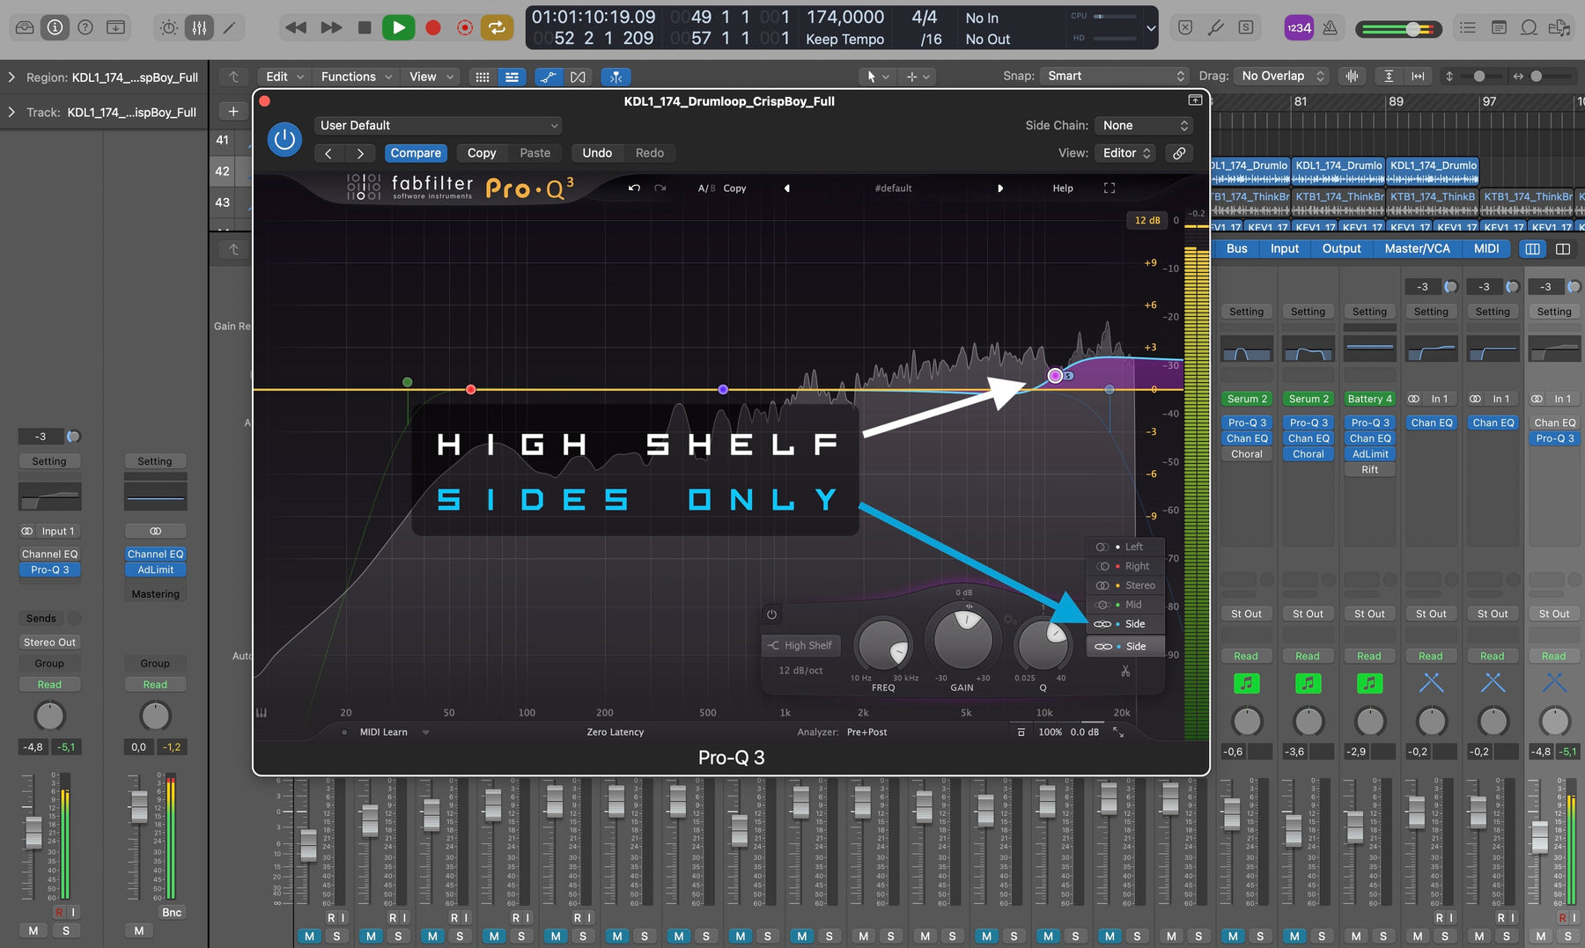Click the Rewind transport button
Image resolution: width=1585 pixels, height=948 pixels.
296,27
